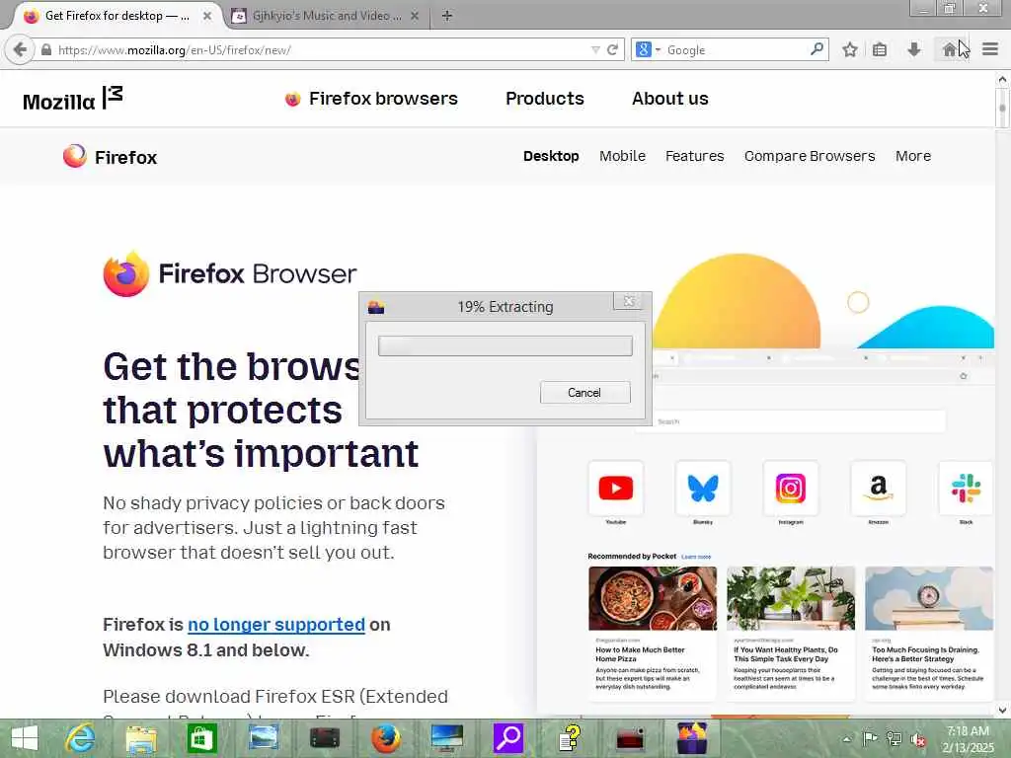Open the Windows Start button
Viewport: 1011px width, 758px height.
point(25,738)
